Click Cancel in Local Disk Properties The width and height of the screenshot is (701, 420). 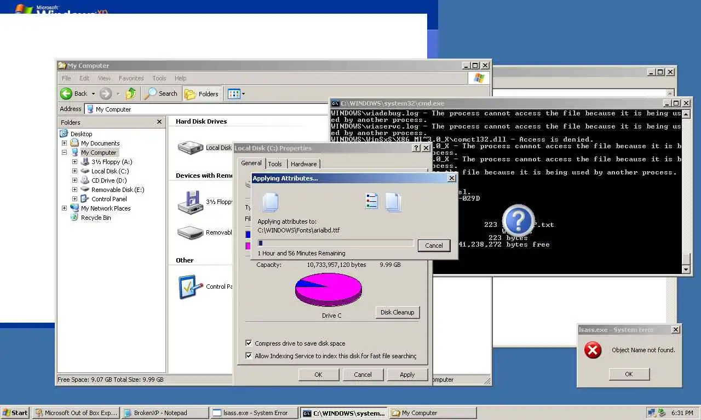[363, 375]
